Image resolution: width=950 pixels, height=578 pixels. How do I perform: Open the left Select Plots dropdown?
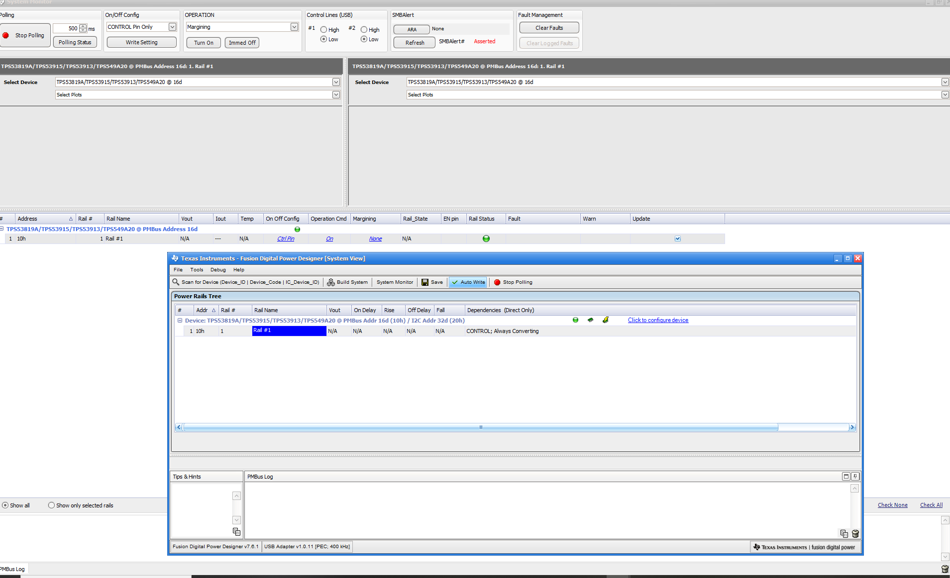[x=336, y=94]
